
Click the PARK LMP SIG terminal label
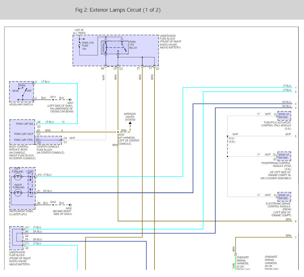(x=24, y=124)
